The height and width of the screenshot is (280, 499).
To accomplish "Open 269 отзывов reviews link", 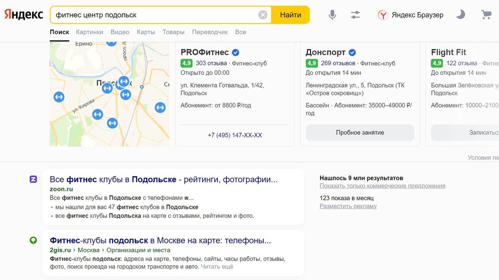I will pos(338,63).
